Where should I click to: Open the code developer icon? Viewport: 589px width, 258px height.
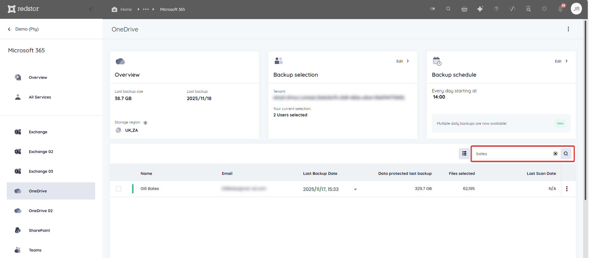click(512, 9)
